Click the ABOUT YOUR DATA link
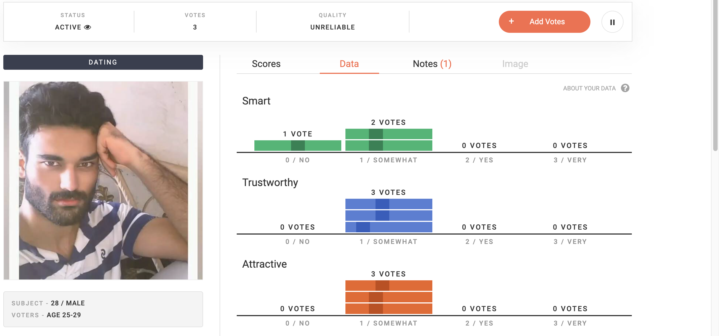This screenshot has height=336, width=719. click(x=589, y=88)
